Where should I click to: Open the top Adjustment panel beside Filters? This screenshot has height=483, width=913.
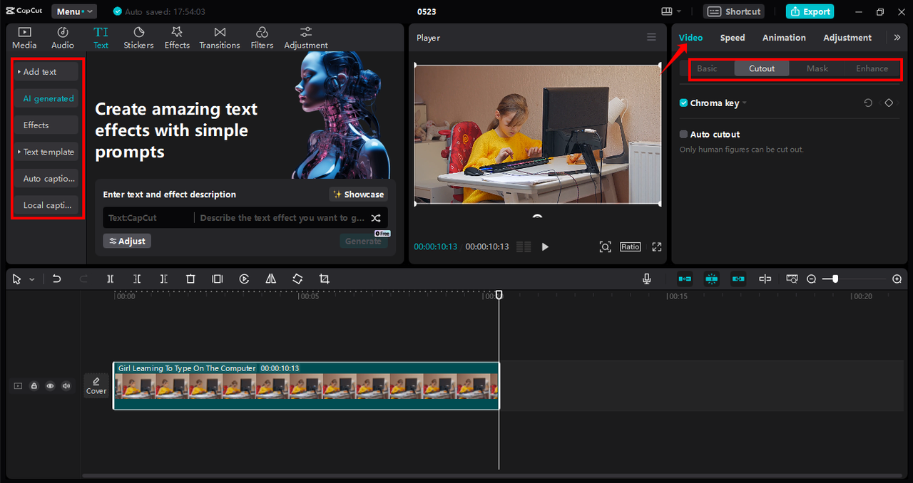point(306,38)
